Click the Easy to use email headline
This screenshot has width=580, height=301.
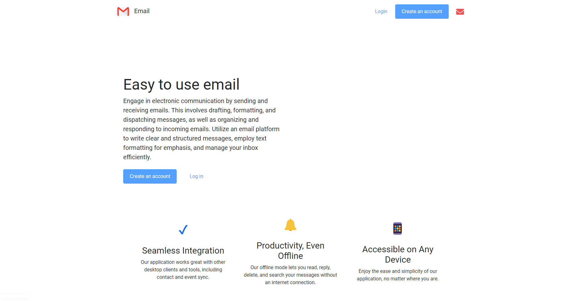pyautogui.click(x=181, y=85)
